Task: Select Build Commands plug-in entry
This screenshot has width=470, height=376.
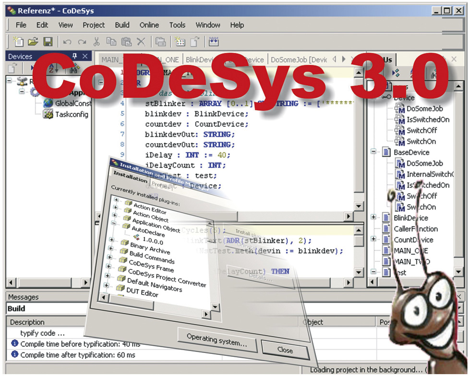Action: [152, 257]
